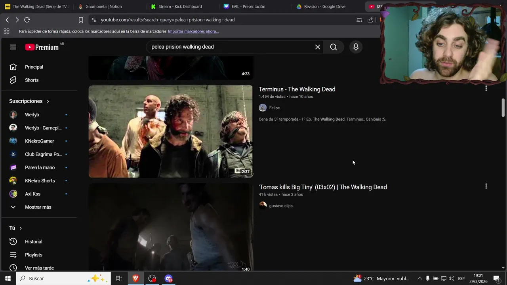This screenshot has height=285, width=507.
Task: Play the Tomas kills Big Tiny thumbnail
Action: coord(170,227)
